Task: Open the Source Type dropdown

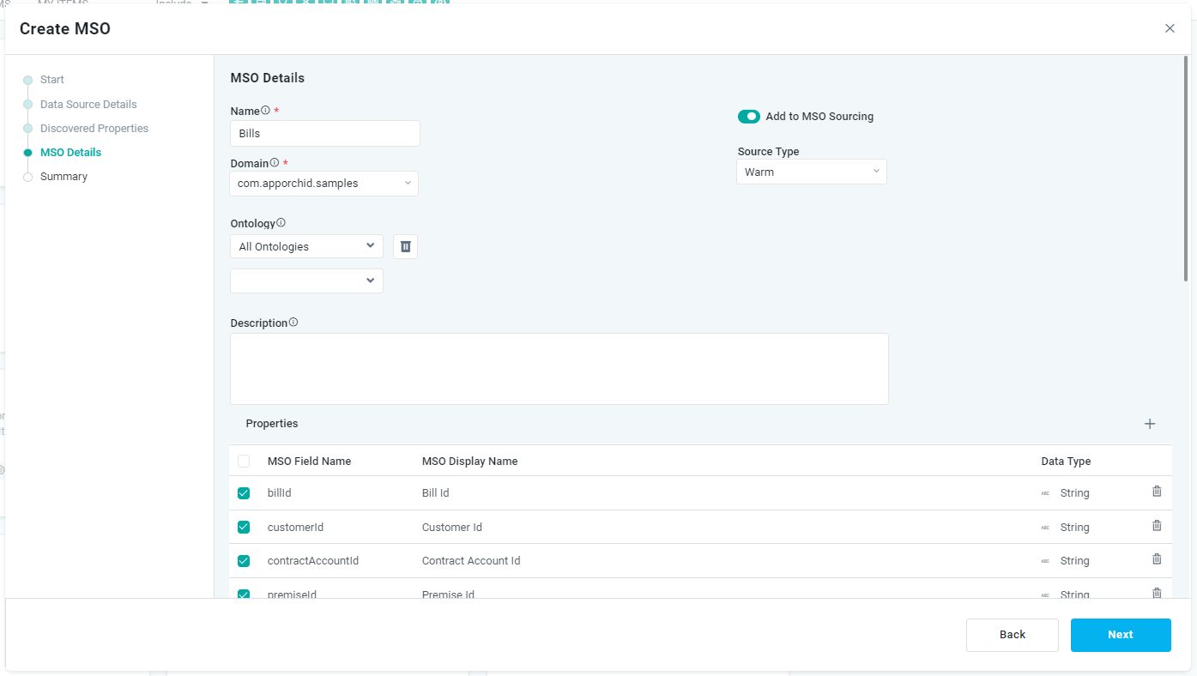Action: point(811,172)
